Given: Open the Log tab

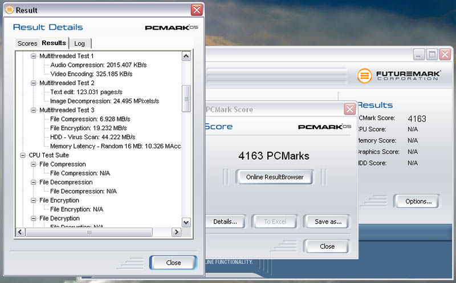Looking at the screenshot, I should (79, 43).
